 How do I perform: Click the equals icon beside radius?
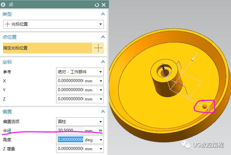pyautogui.click(x=100, y=130)
